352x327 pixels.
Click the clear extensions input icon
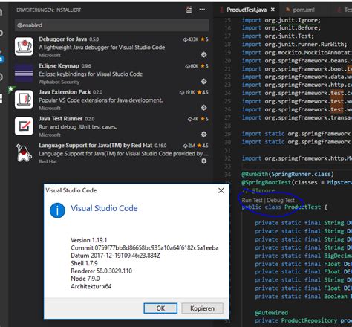coord(189,10)
